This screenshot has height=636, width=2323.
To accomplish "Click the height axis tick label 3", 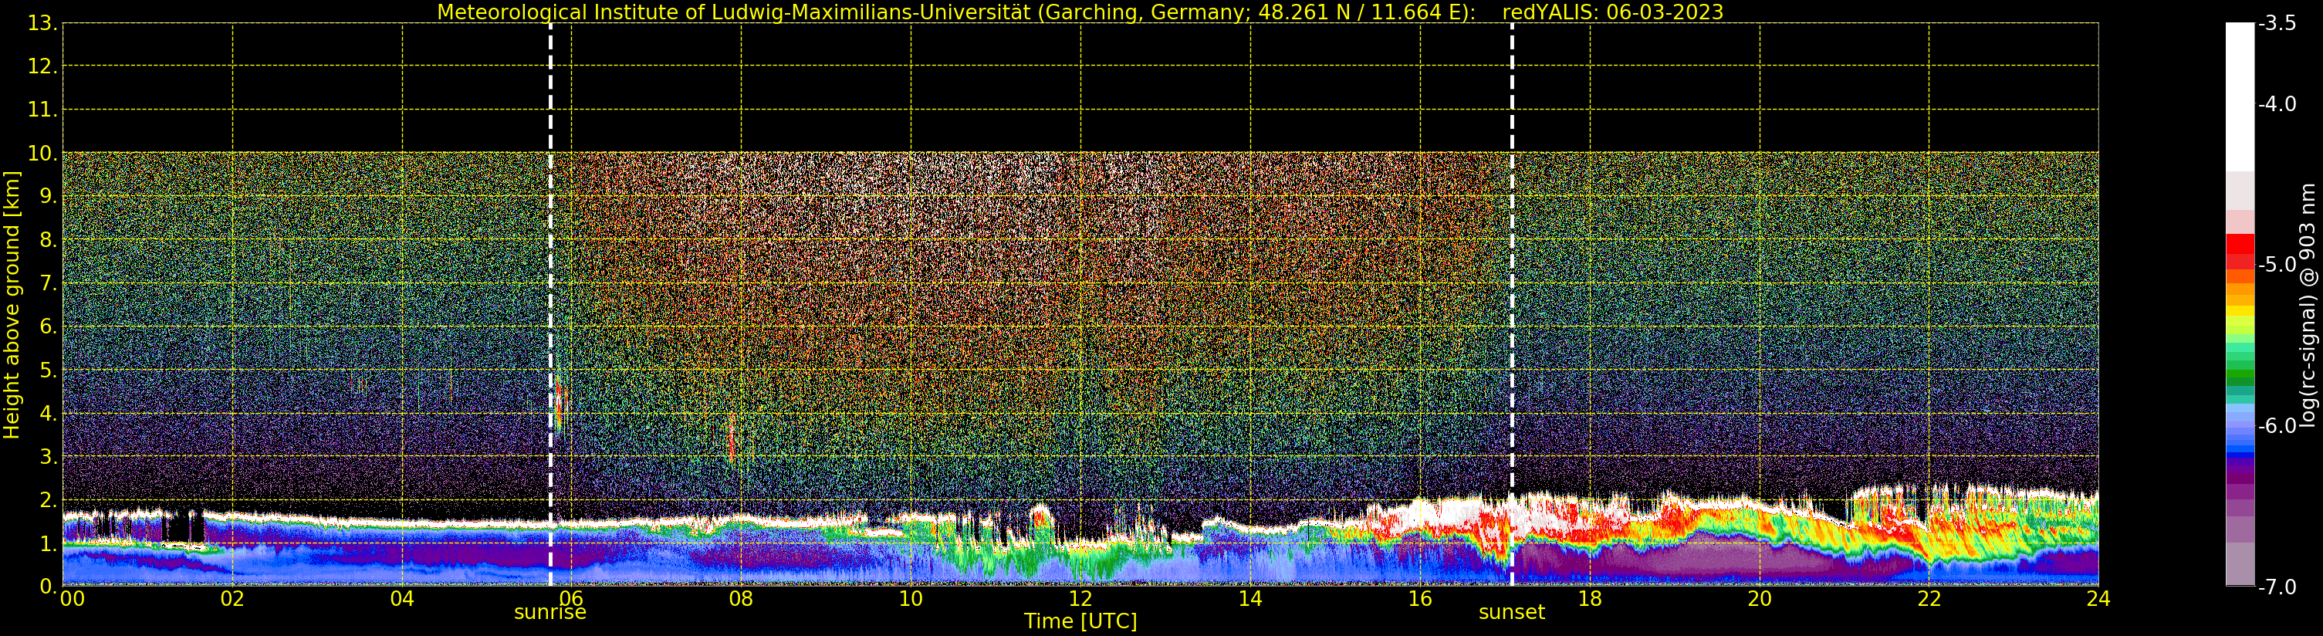I will click(x=48, y=456).
